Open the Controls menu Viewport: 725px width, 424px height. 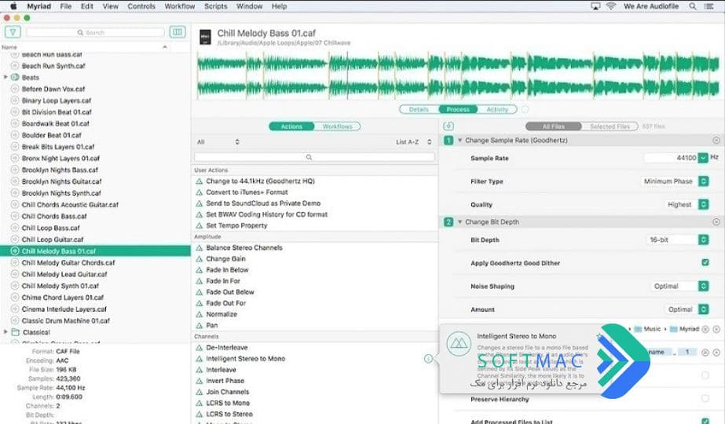[141, 6]
